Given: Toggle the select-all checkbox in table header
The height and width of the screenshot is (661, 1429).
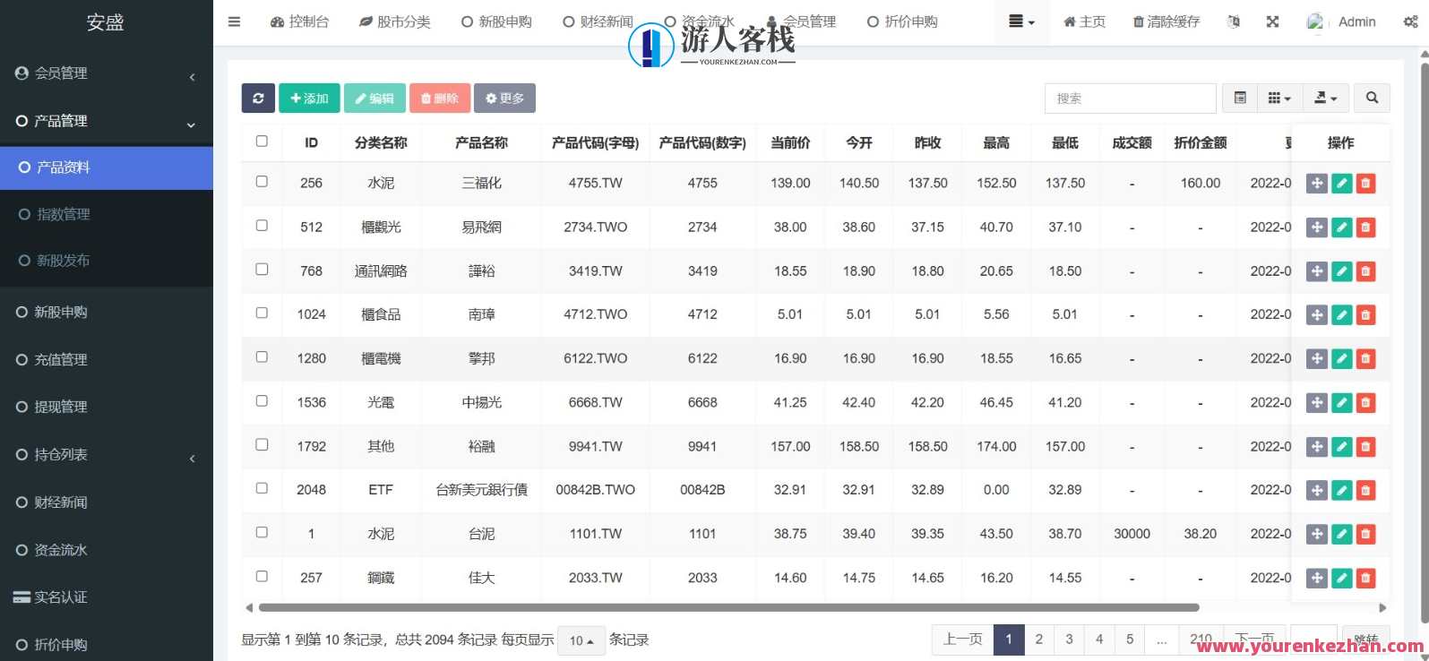Looking at the screenshot, I should tap(262, 141).
